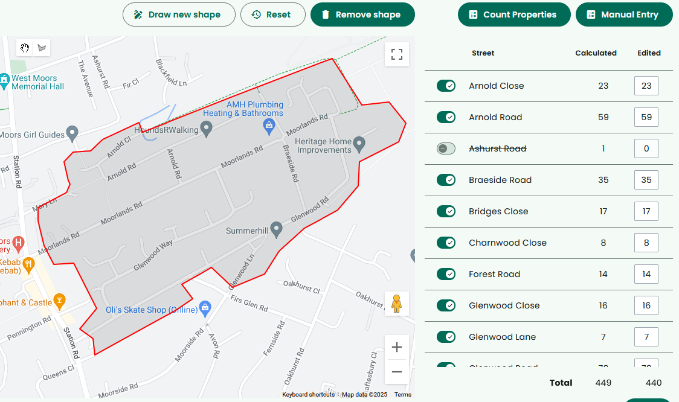Viewport: 679px width, 402px height.
Task: Disable the Arnold Close toggle
Action: click(x=446, y=86)
